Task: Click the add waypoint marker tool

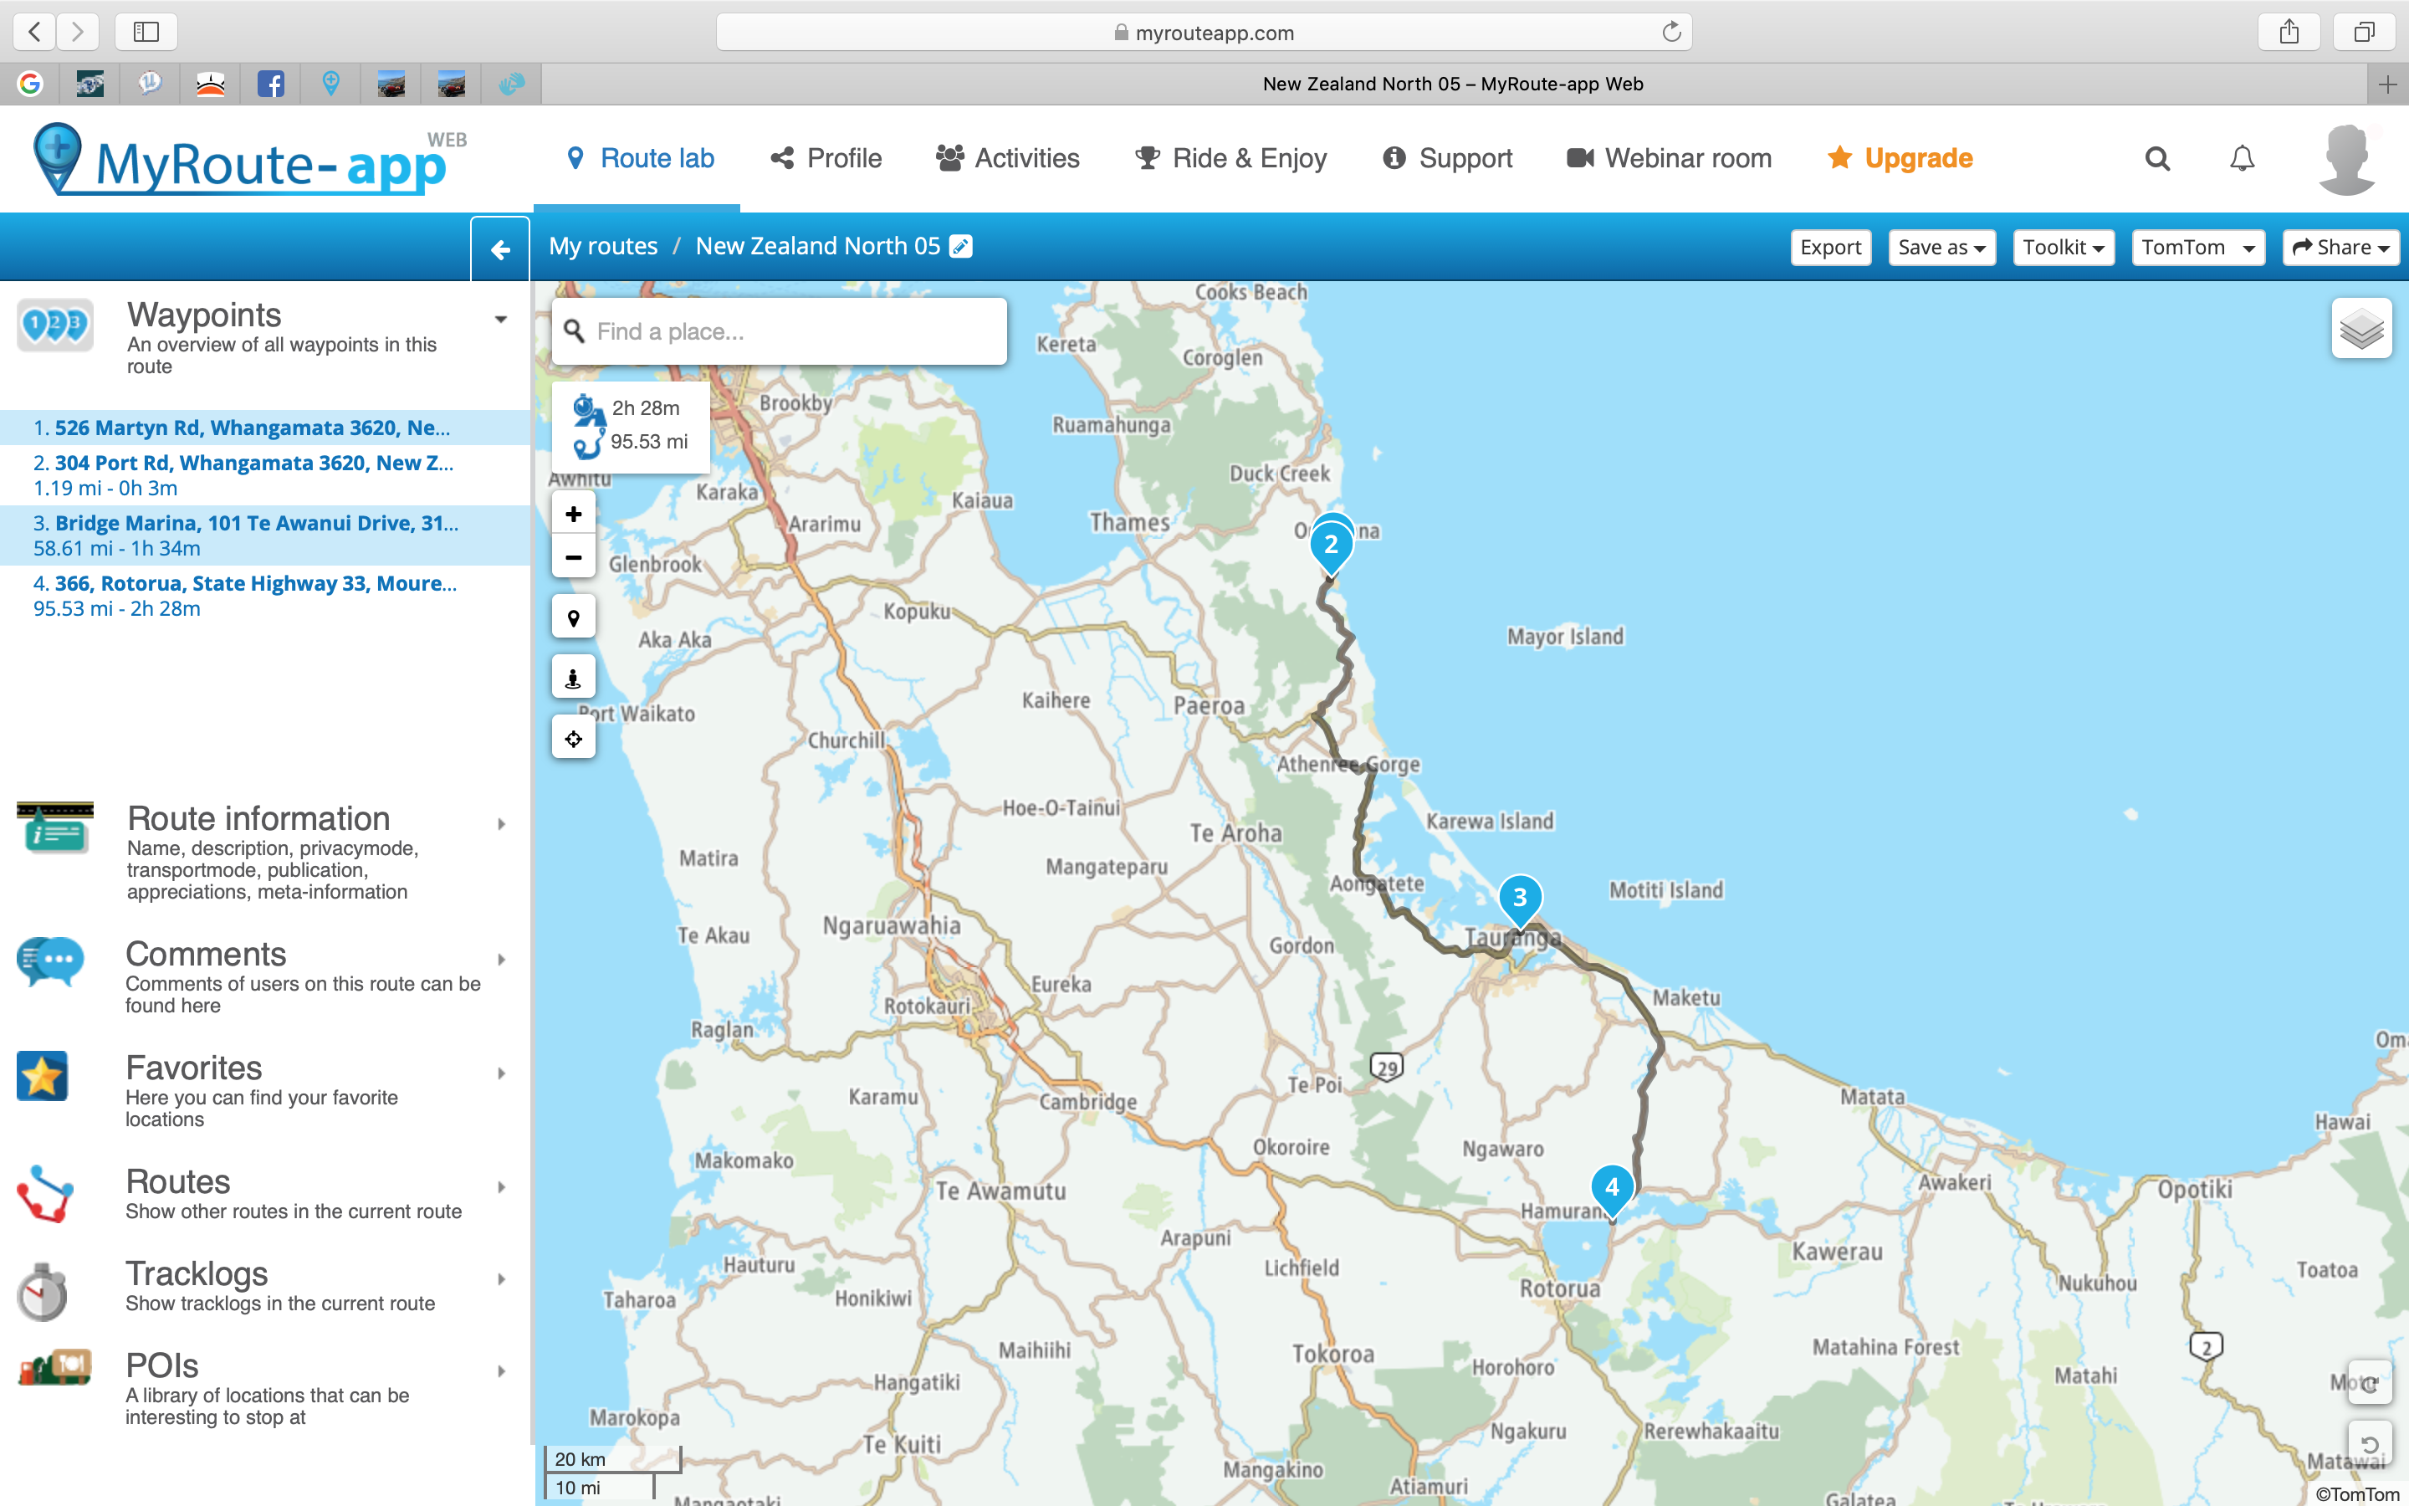Action: [573, 617]
